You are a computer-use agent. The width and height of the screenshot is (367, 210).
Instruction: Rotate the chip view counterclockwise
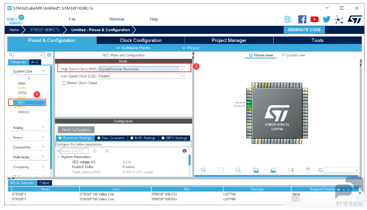point(274,170)
